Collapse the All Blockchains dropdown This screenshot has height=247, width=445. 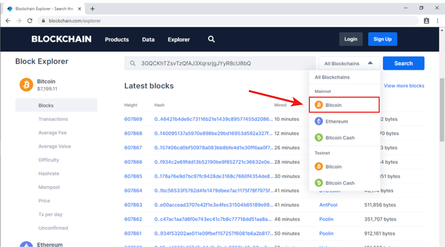pyautogui.click(x=349, y=63)
